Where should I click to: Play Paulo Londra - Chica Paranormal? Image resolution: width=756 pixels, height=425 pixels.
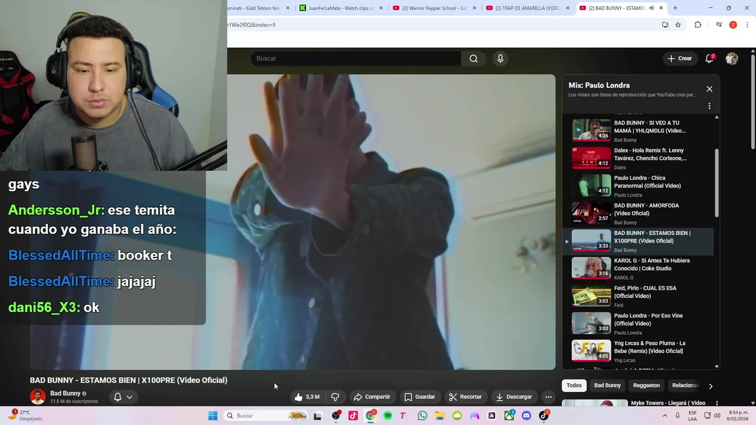click(x=638, y=186)
